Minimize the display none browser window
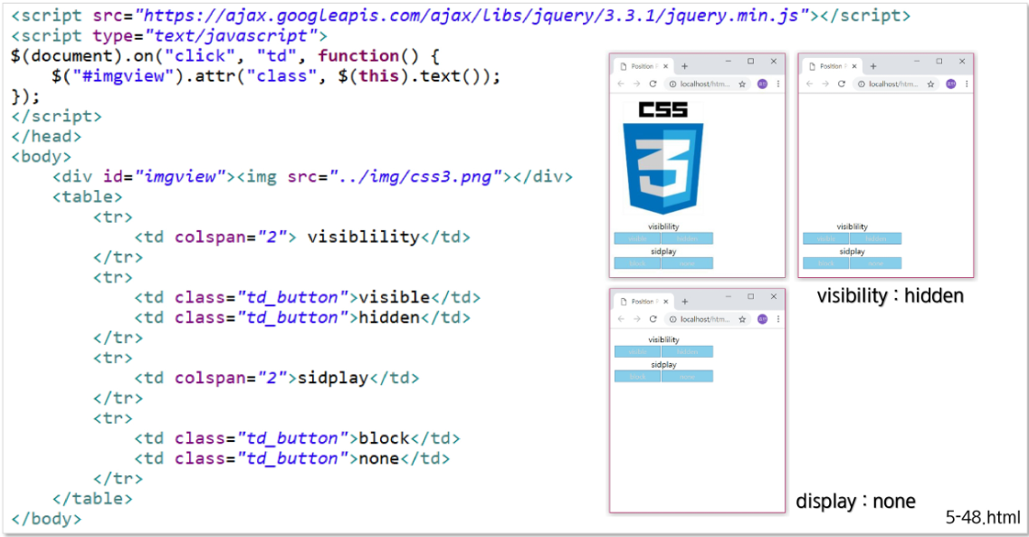The image size is (1029, 537). point(728,297)
